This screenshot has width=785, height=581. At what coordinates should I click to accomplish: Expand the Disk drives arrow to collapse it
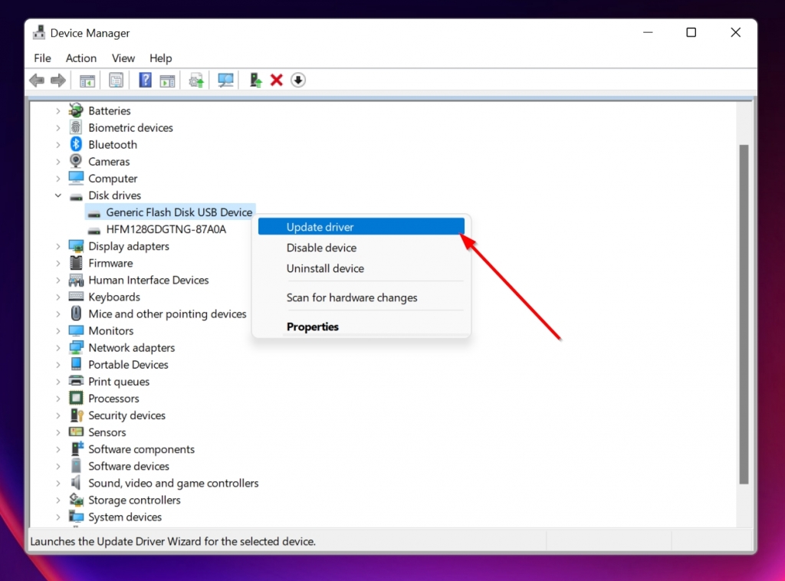click(58, 195)
